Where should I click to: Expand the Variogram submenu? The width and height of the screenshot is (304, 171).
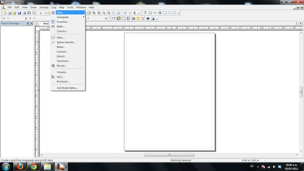[x=67, y=17]
